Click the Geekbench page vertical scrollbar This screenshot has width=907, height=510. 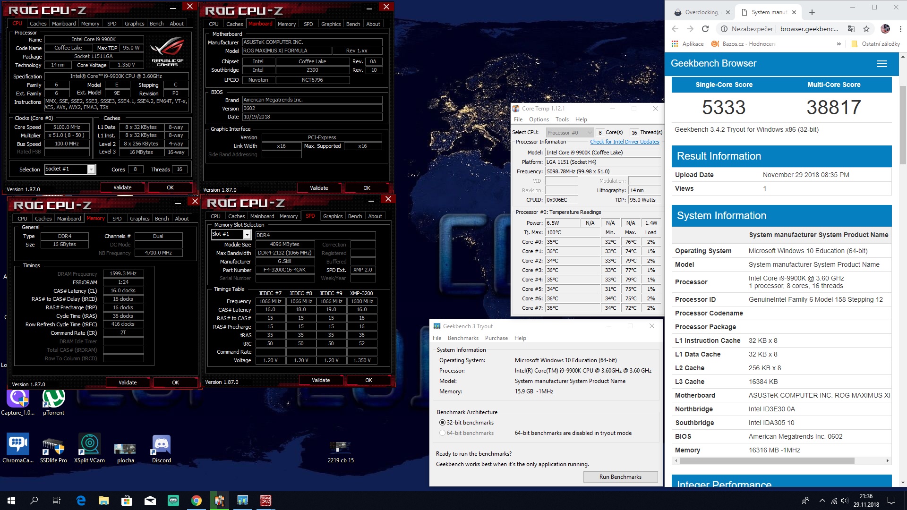point(903,125)
